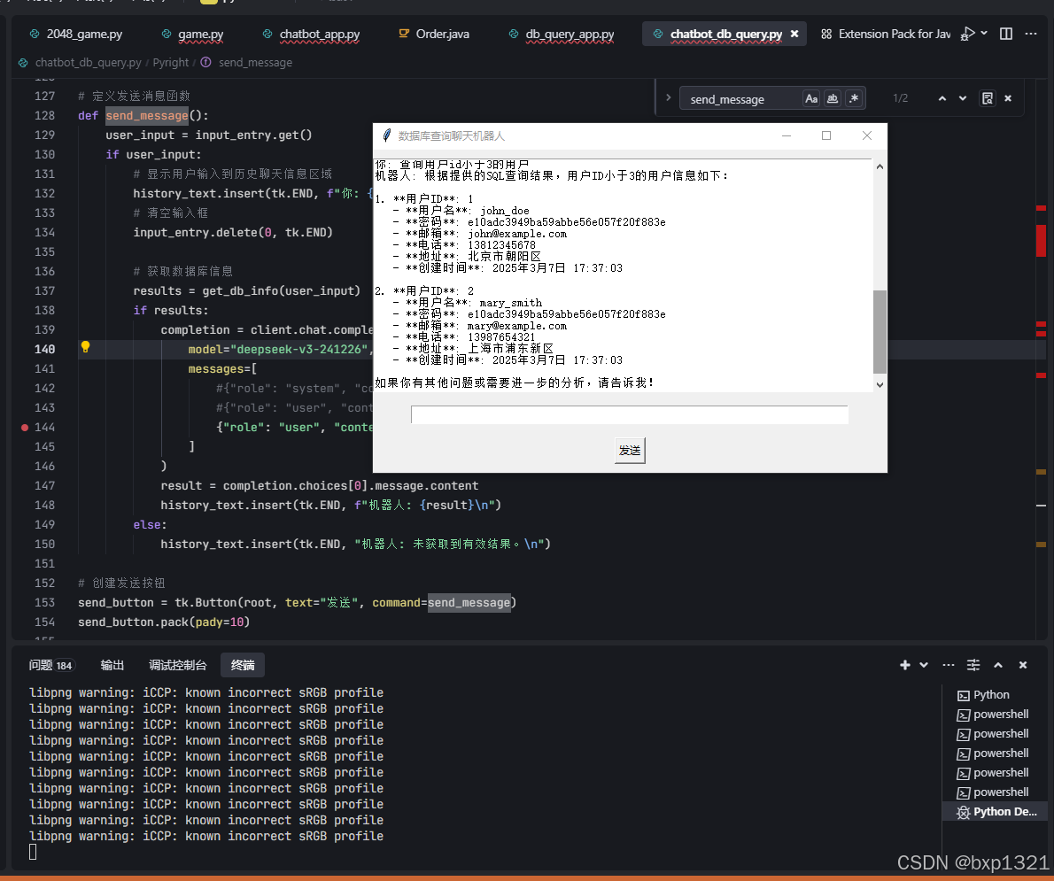
Task: Click the 发送 button in chatbot window
Action: pyautogui.click(x=630, y=451)
